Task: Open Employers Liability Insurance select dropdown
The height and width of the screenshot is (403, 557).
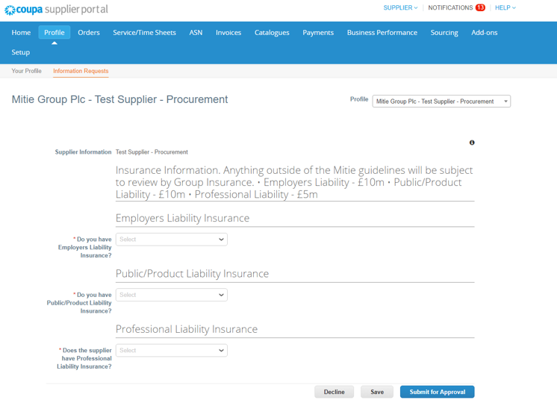Action: (x=172, y=240)
